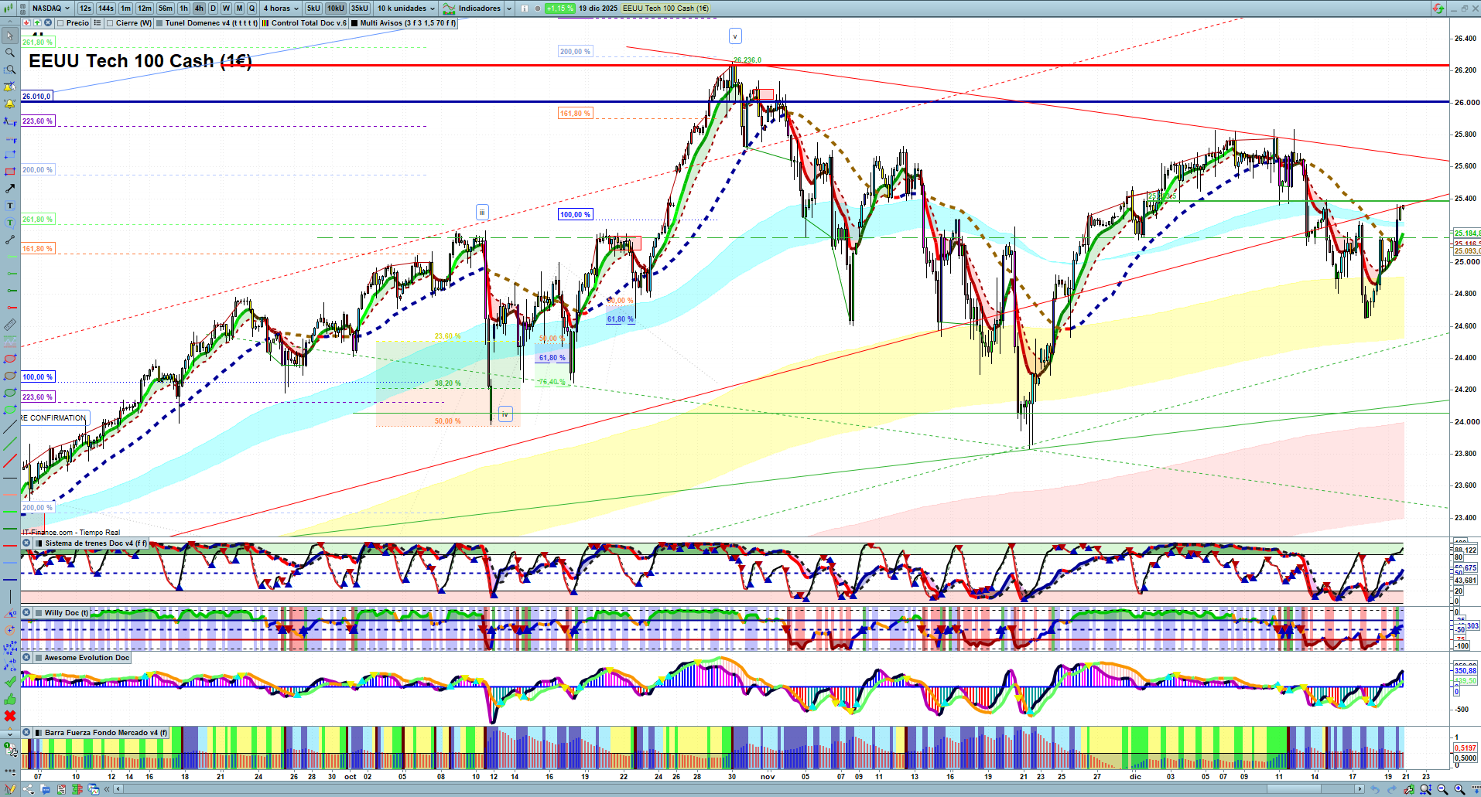This screenshot has height=797, width=1481.
Task: Select the black arrow drawing tool
Action: click(x=10, y=189)
